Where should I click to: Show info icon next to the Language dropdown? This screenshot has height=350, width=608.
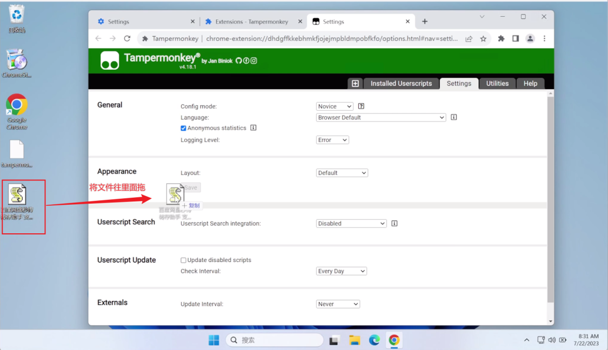point(453,117)
